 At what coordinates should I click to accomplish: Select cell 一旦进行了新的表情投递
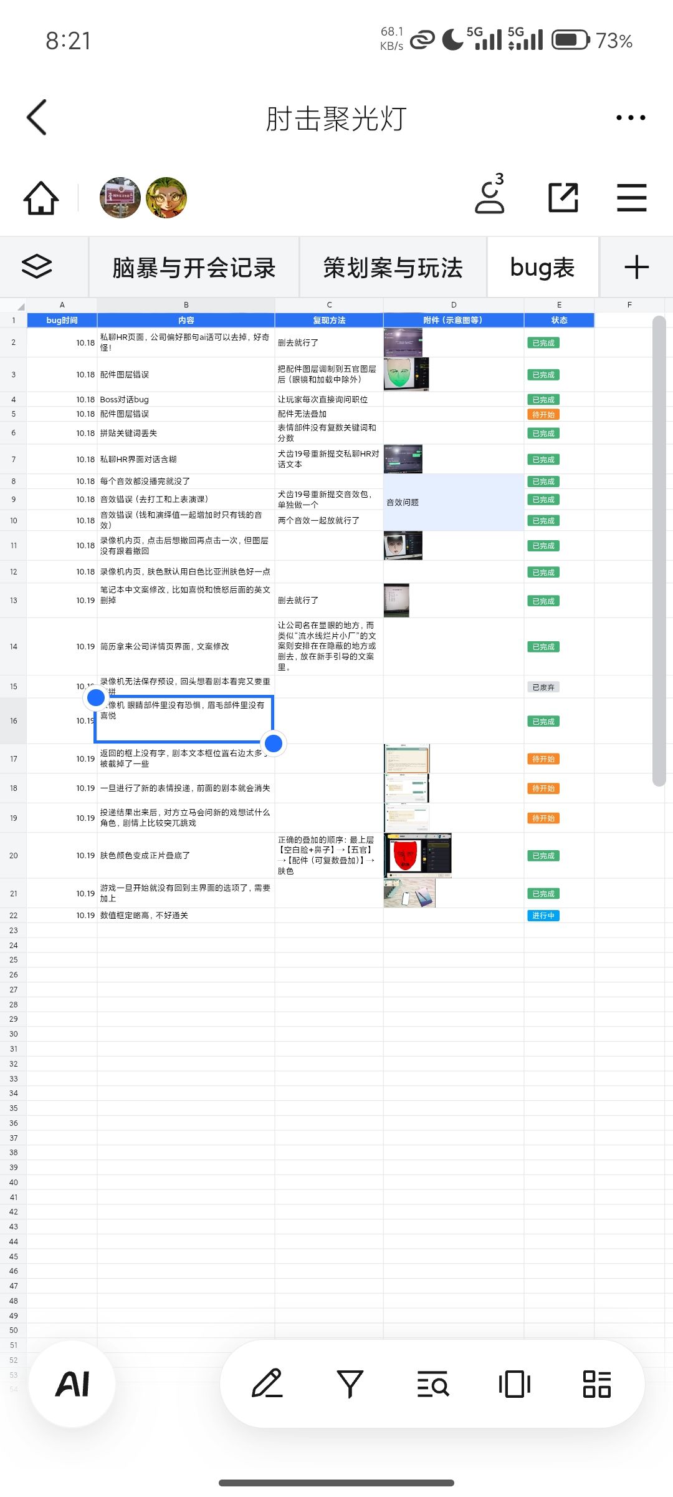pyautogui.click(x=186, y=788)
